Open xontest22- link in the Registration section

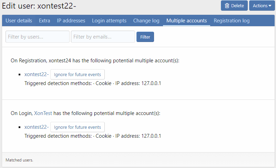coord(37,74)
